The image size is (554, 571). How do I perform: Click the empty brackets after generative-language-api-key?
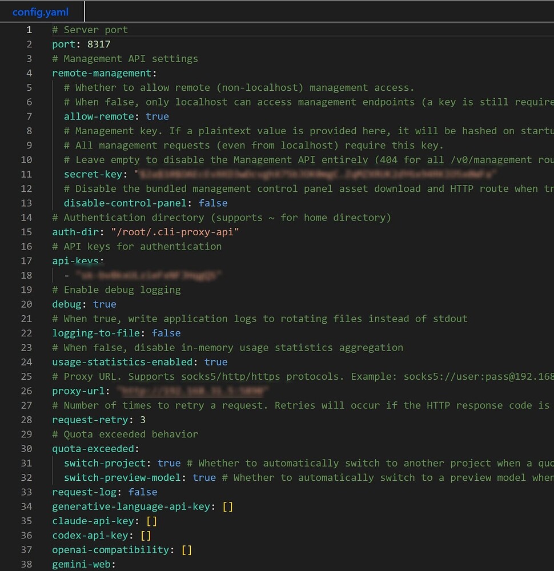pos(228,506)
